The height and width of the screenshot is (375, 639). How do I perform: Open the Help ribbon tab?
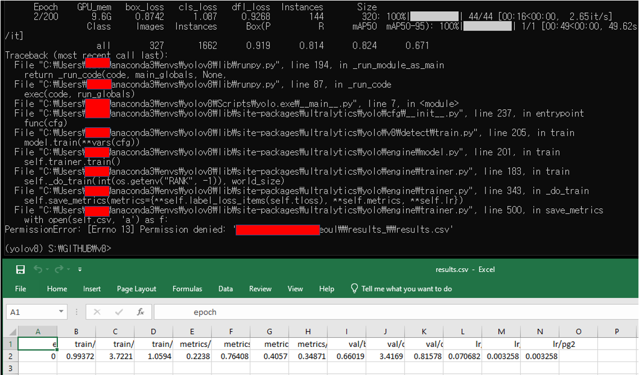coord(326,288)
